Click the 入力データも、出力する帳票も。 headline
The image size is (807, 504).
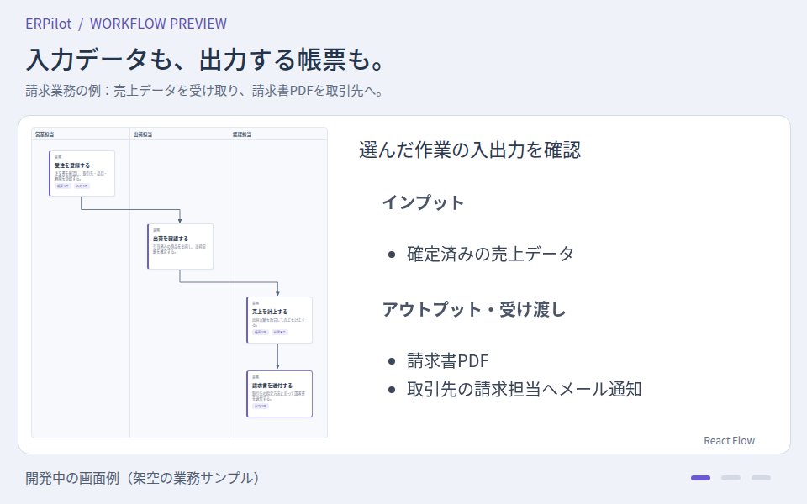[x=206, y=59]
